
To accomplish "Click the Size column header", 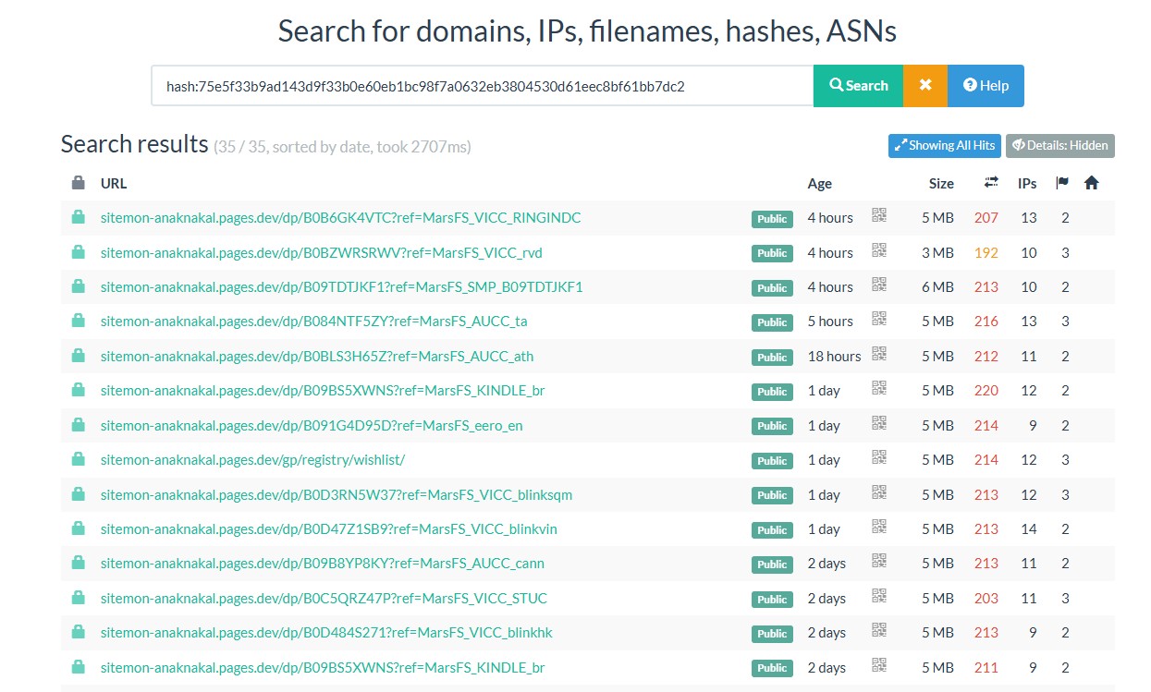I will [940, 183].
